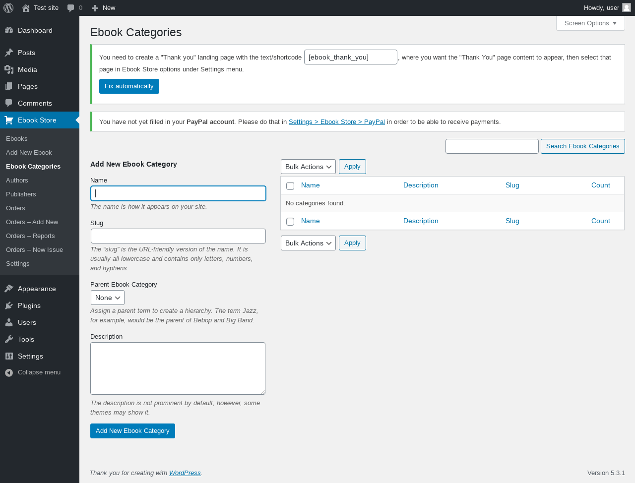Image resolution: width=635 pixels, height=483 pixels.
Task: Click the Dashboard gauge icon
Action: [9, 30]
